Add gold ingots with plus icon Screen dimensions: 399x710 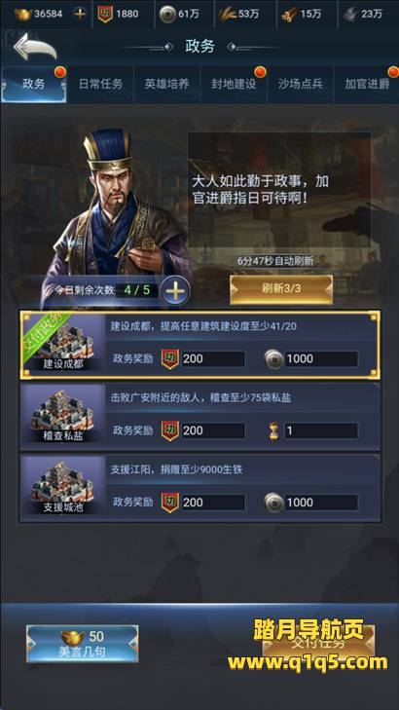click(80, 14)
